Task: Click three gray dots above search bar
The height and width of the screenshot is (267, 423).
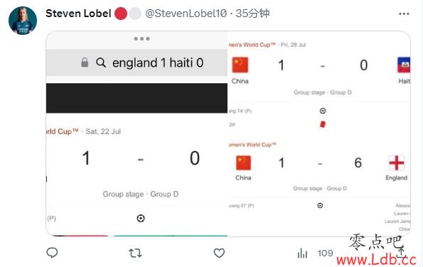Action: tap(142, 38)
